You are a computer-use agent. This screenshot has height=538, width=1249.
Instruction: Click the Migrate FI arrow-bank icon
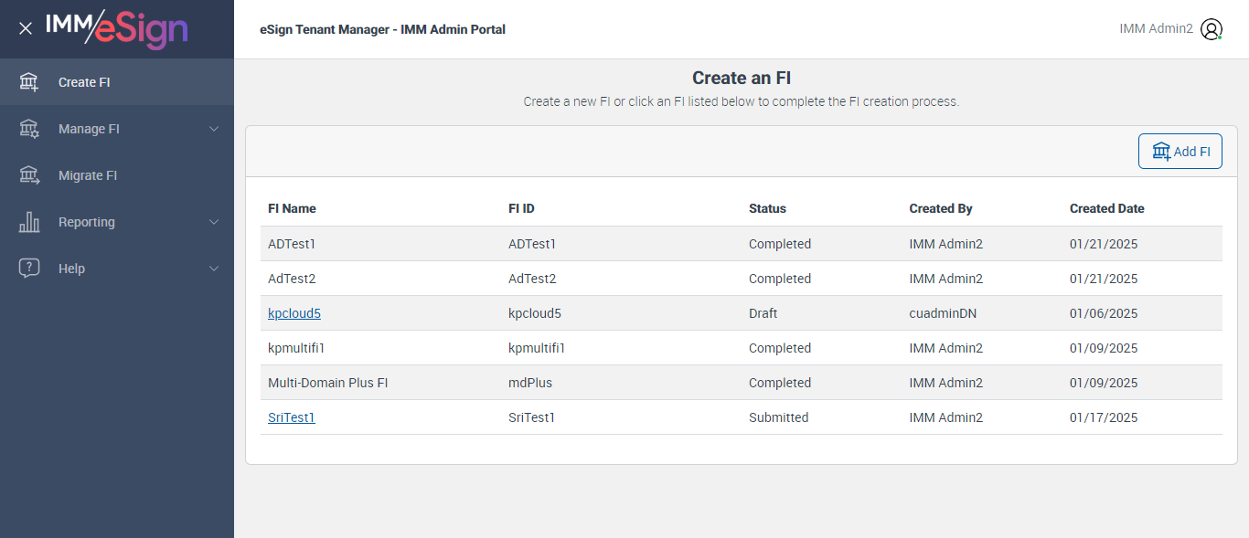[x=29, y=175]
